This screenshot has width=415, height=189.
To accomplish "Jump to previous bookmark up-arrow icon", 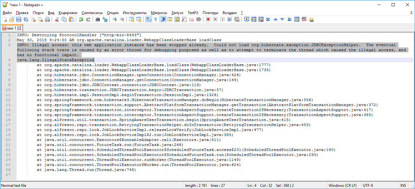I will [275, 19].
